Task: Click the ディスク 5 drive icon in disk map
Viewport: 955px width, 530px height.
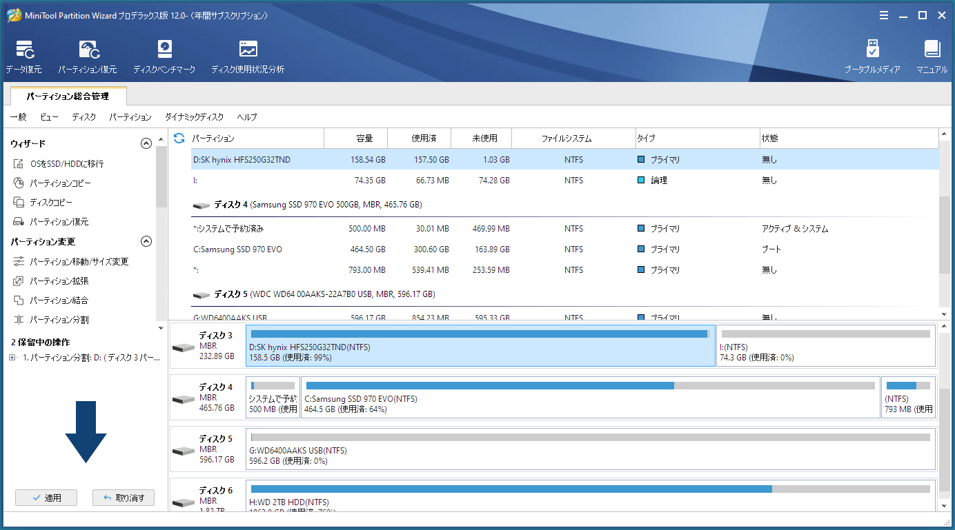Action: click(183, 450)
